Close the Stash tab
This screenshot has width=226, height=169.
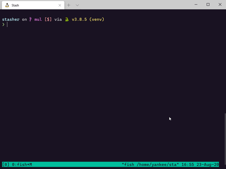60,5
